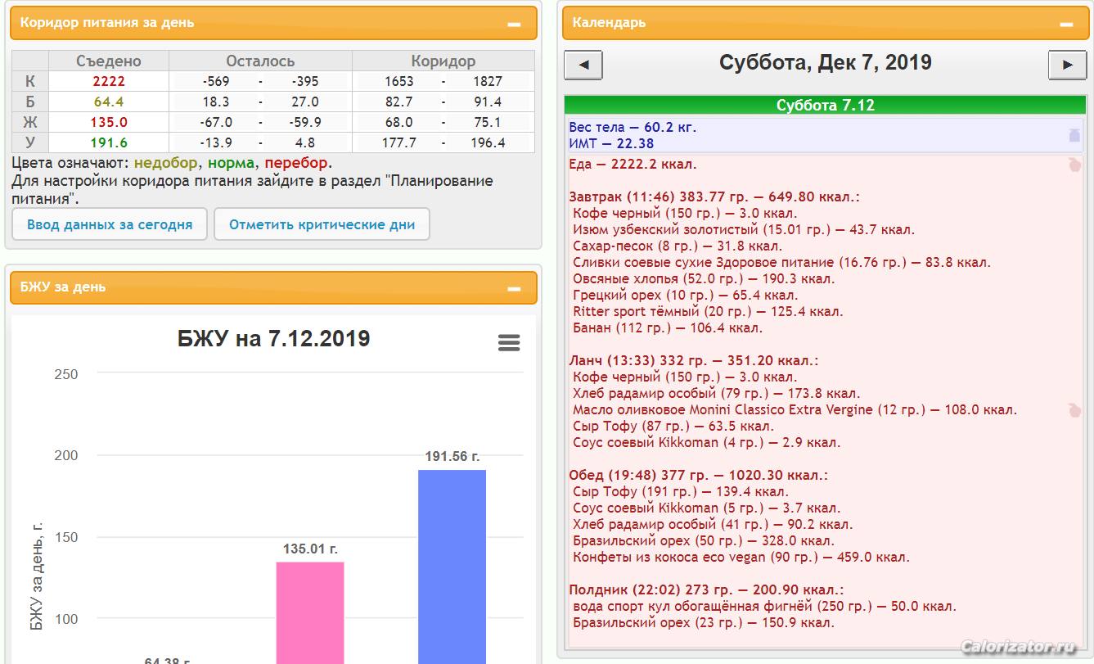
Task: Select the Суббота 7.12 green header
Action: click(x=825, y=106)
